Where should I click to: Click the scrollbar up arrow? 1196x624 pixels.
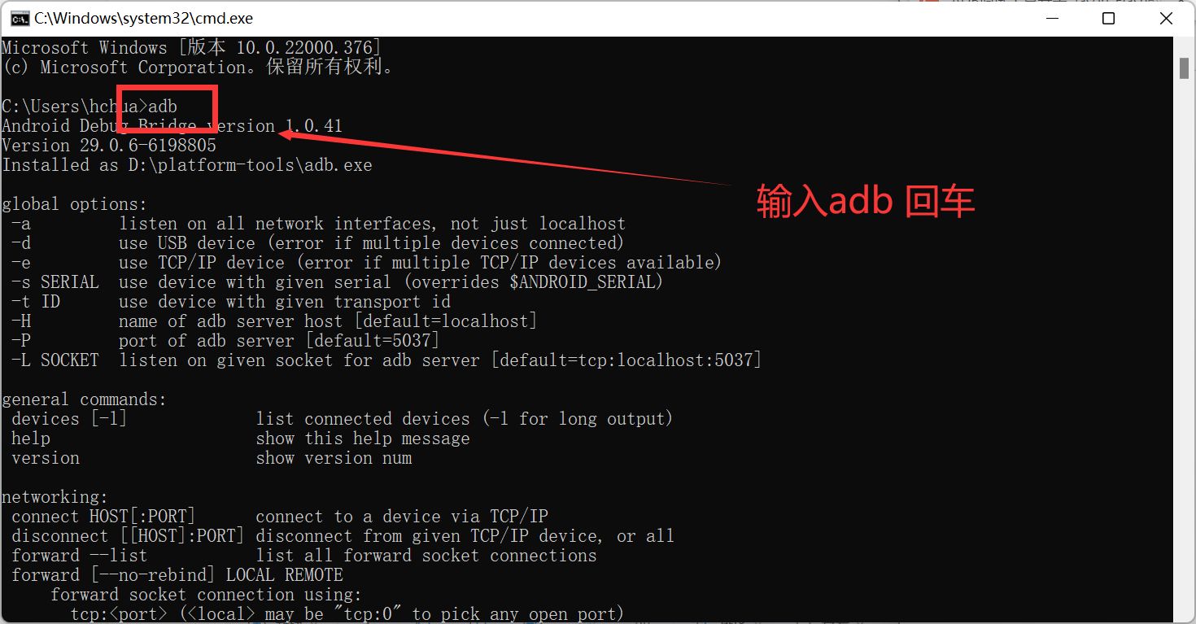[x=1184, y=46]
